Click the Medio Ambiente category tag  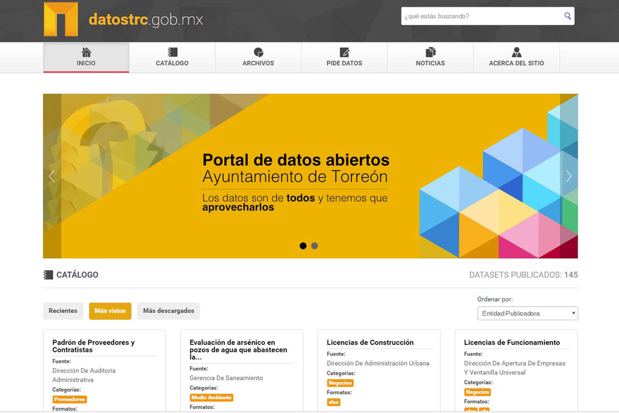point(211,398)
